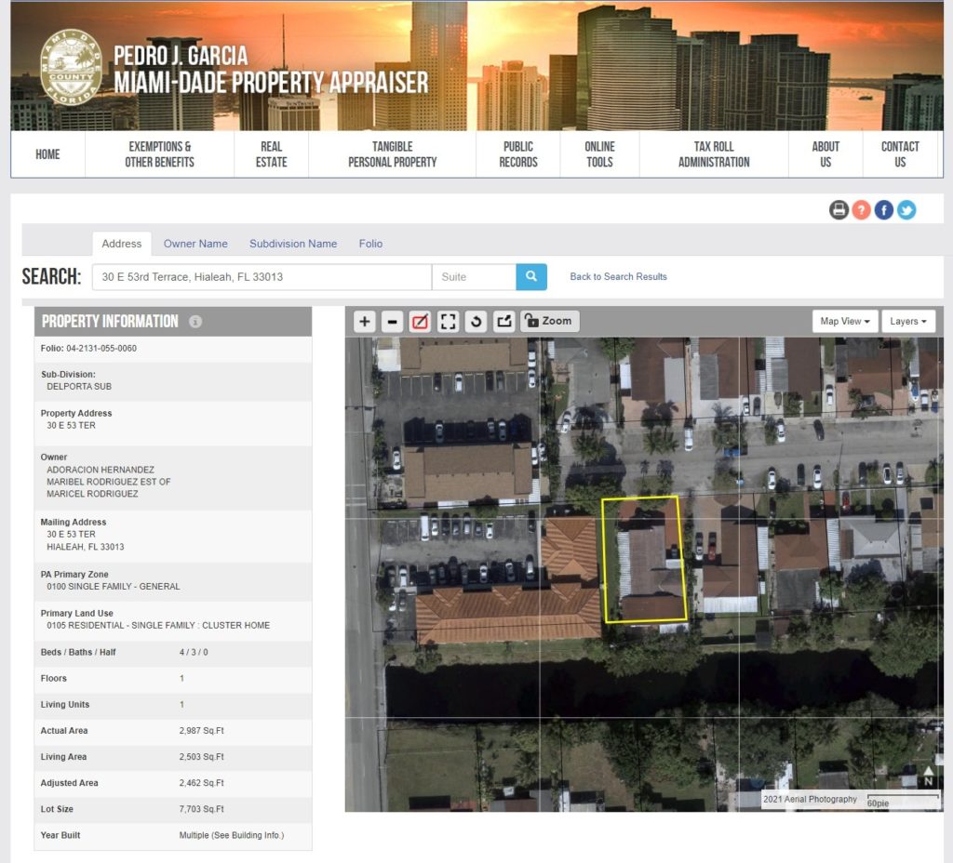The width and height of the screenshot is (953, 863).
Task: Print the page using the printer icon
Action: (839, 210)
